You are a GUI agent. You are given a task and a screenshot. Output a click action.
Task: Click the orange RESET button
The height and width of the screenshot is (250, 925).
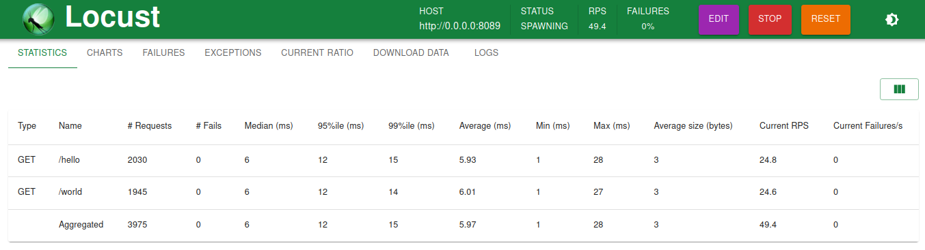(x=825, y=19)
